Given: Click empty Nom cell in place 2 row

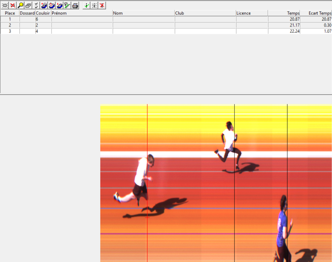Looking at the screenshot, I should tap(143, 25).
